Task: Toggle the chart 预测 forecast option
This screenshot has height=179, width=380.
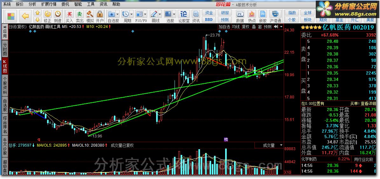Action: tap(267, 27)
